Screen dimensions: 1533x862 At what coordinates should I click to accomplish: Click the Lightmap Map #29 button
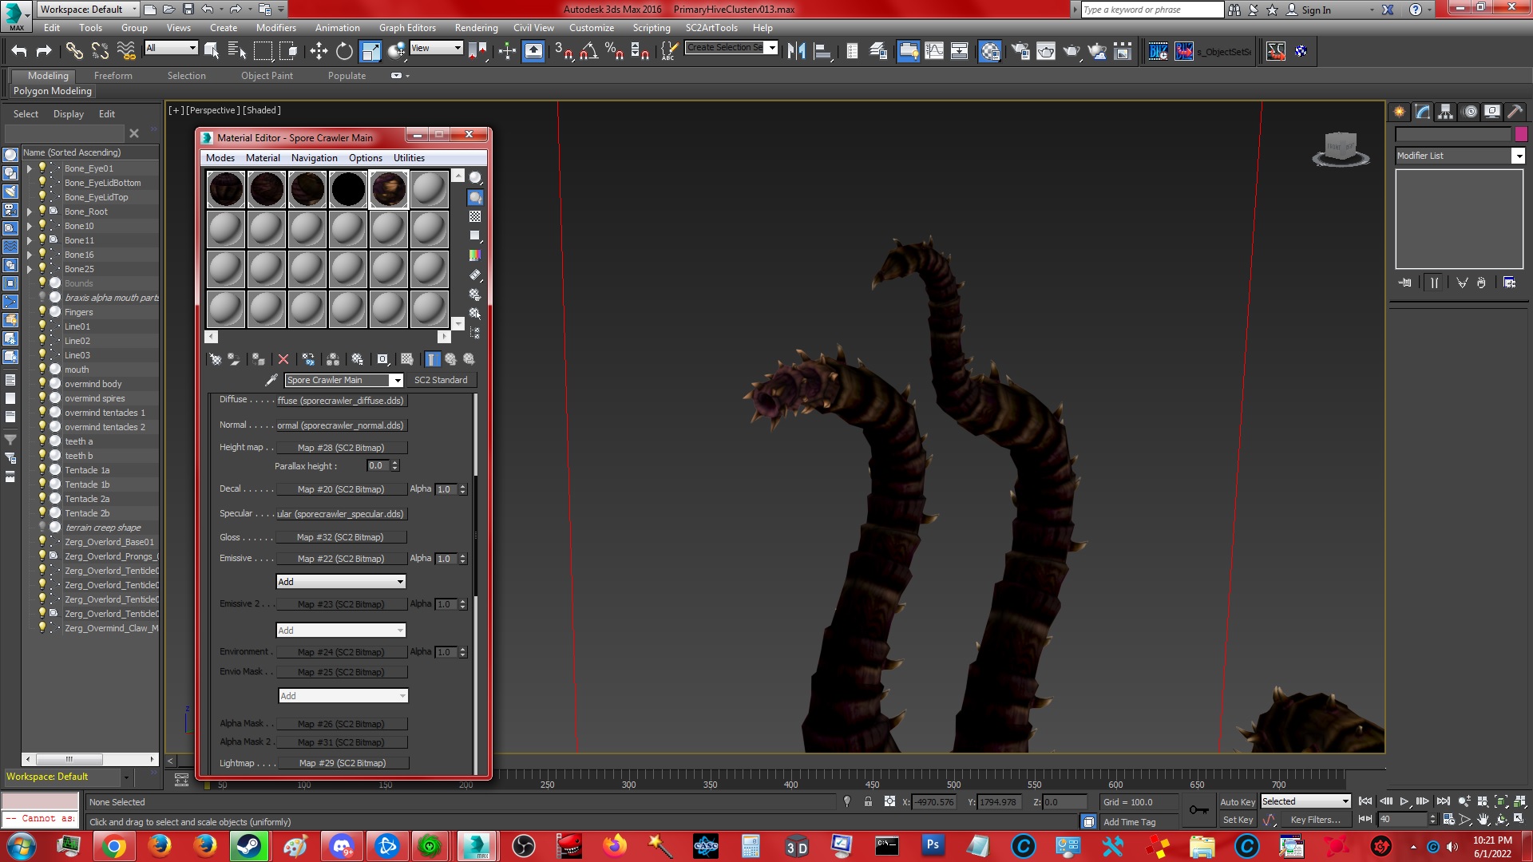tap(343, 763)
